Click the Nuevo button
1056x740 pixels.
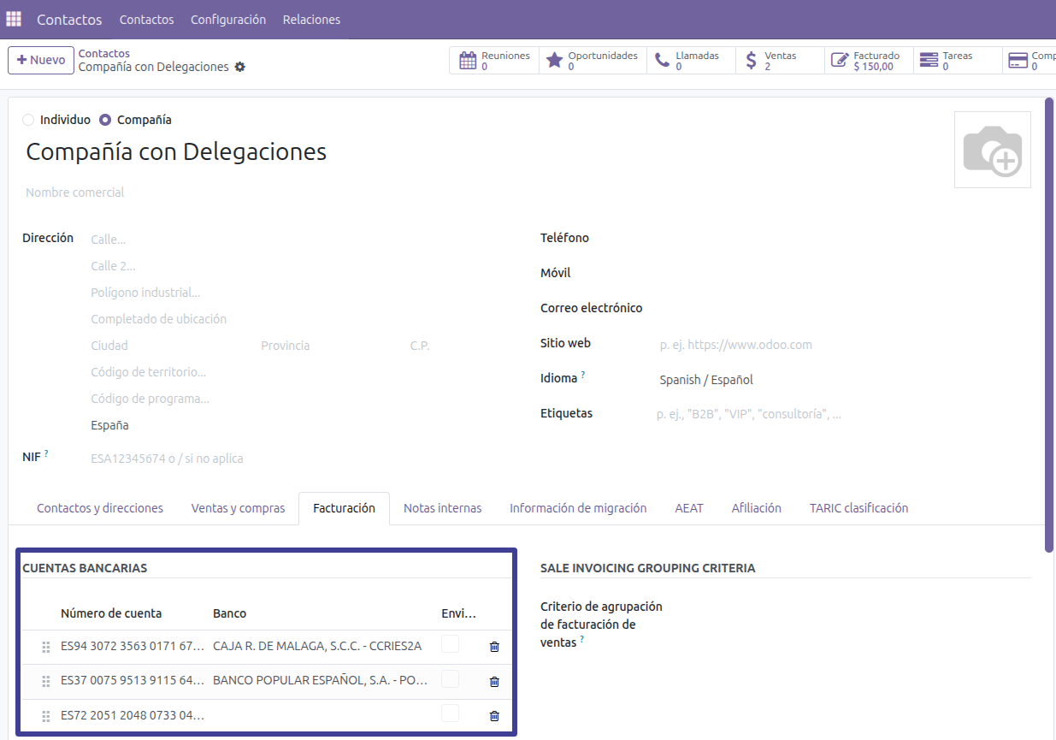click(40, 61)
